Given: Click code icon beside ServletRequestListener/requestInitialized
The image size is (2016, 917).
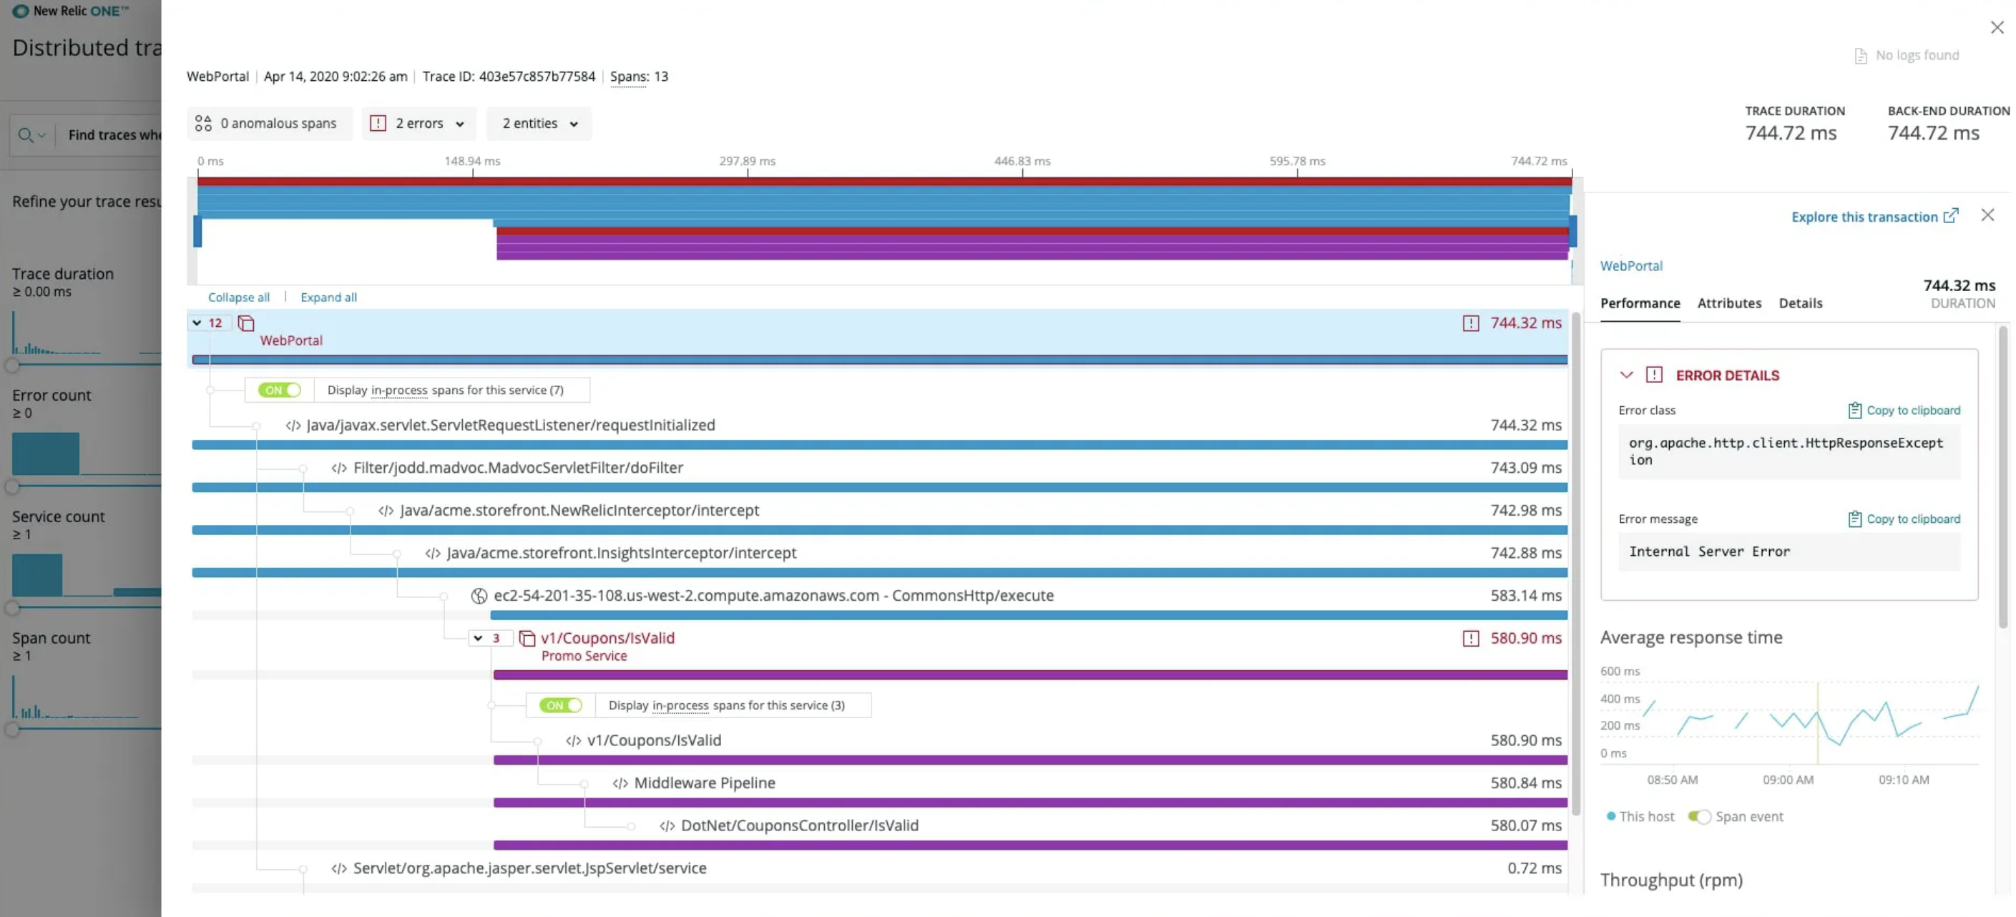Looking at the screenshot, I should coord(293,426).
